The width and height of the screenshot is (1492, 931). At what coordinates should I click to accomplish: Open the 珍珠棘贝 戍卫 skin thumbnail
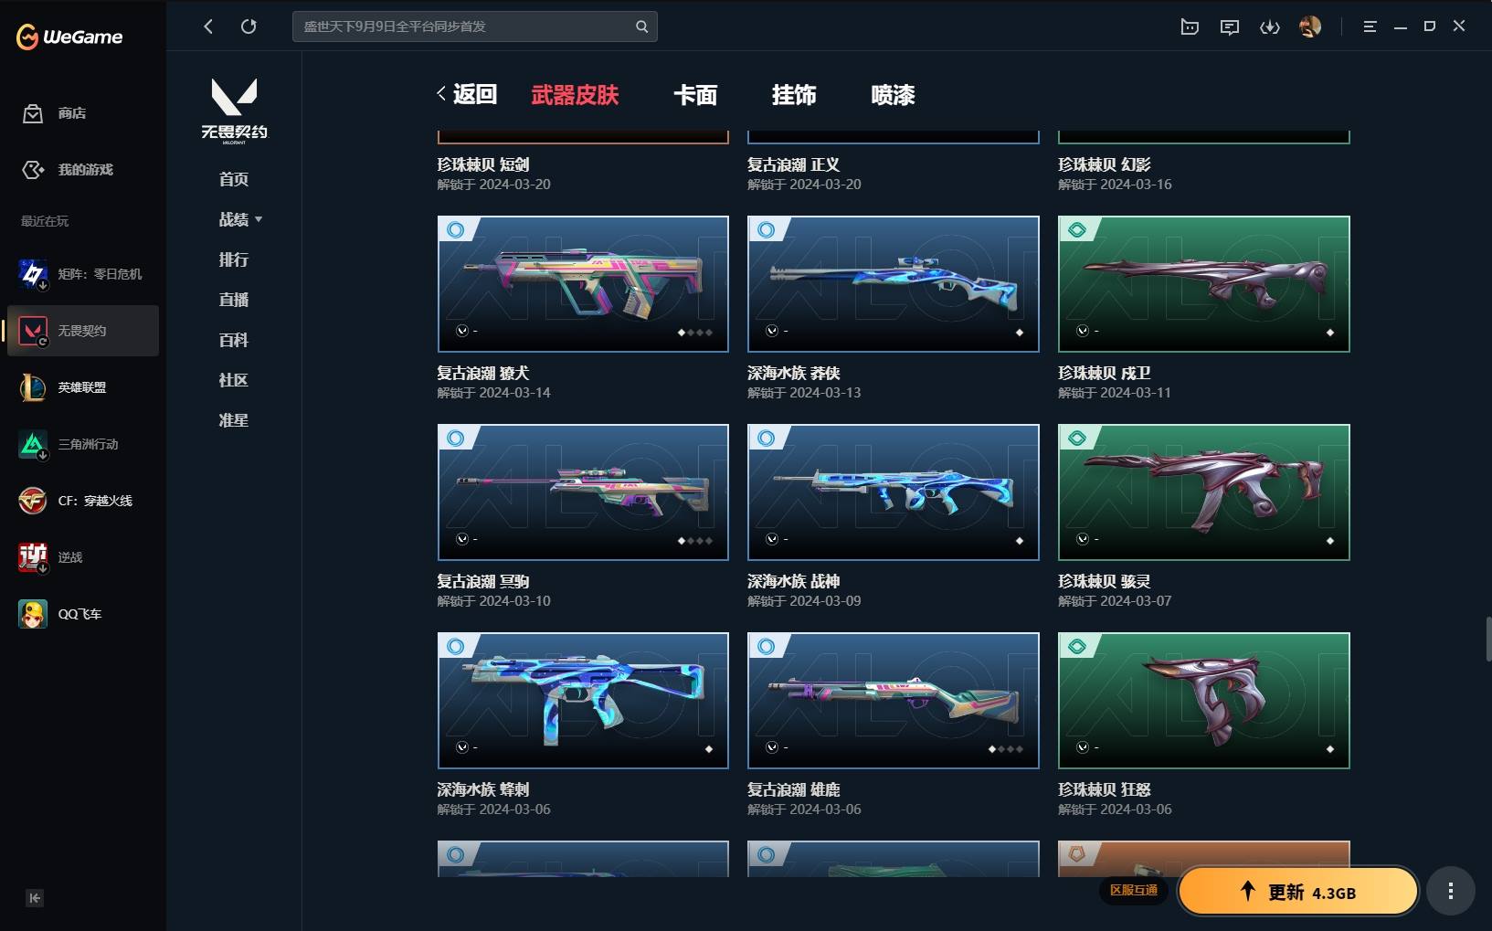pos(1204,284)
